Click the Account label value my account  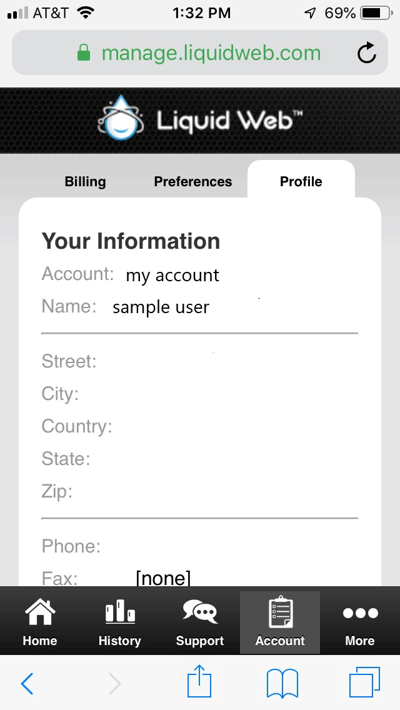[172, 274]
